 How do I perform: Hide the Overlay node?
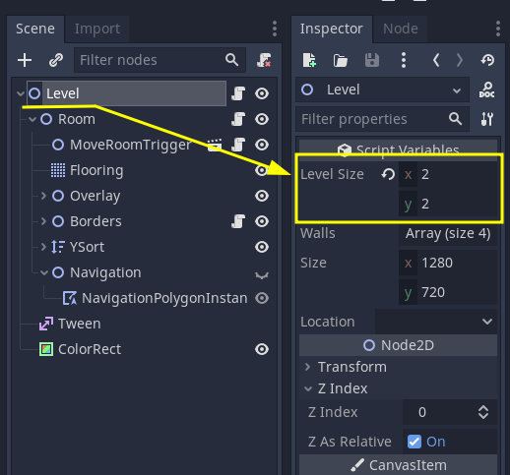[262, 196]
